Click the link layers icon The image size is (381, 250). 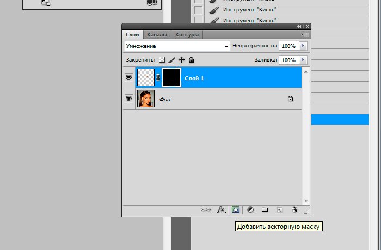click(x=206, y=210)
